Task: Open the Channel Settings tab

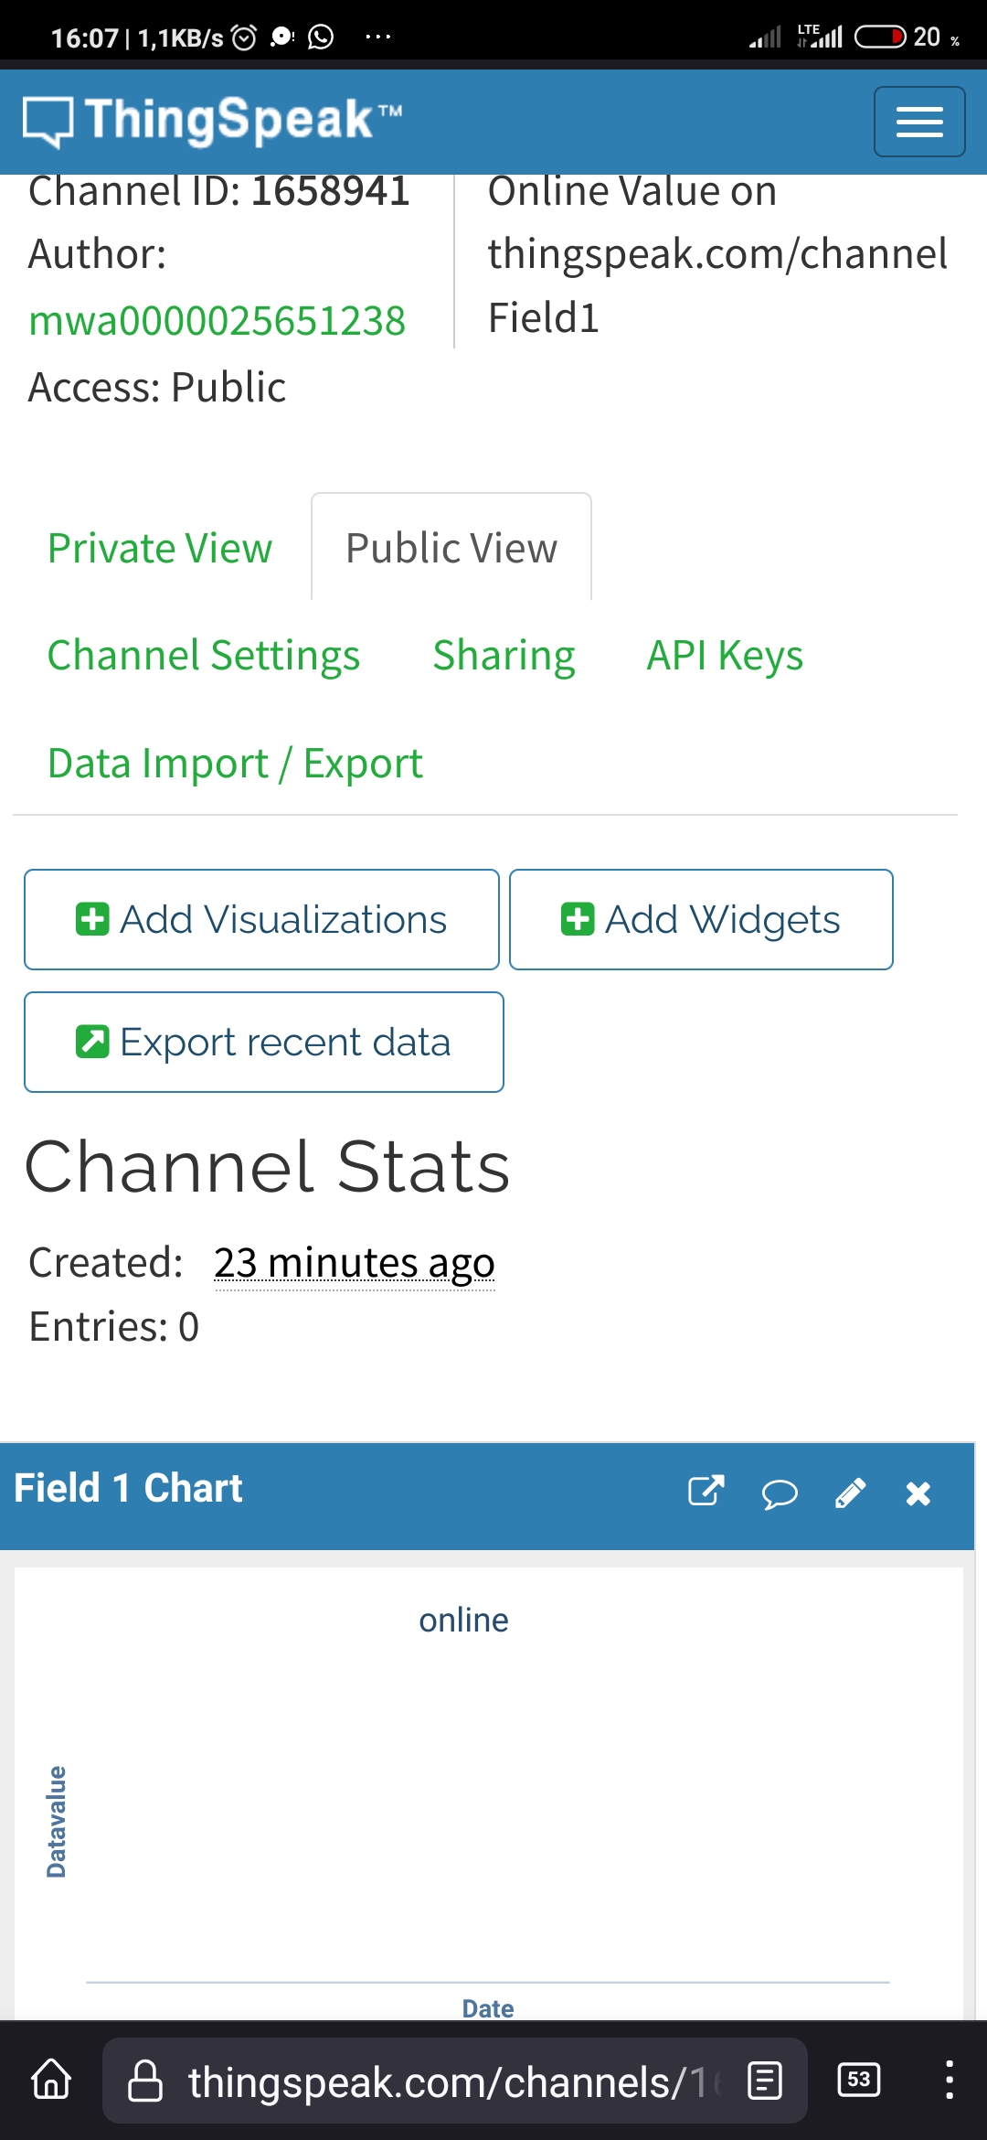Action: (204, 656)
